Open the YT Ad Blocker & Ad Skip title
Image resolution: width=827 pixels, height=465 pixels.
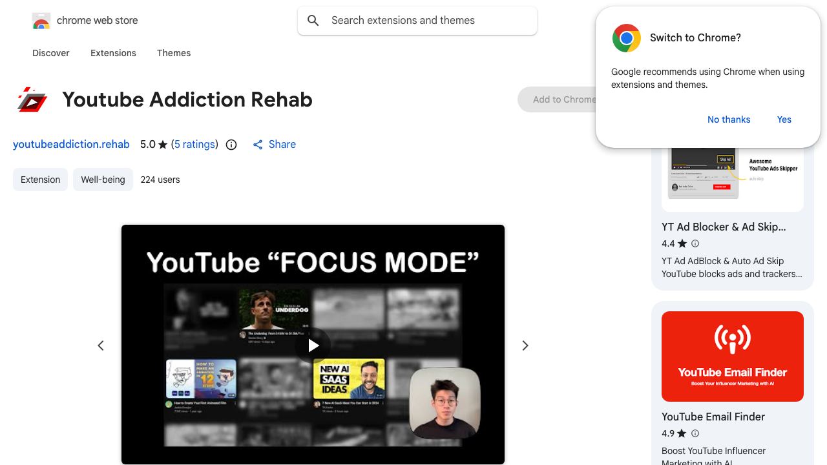tap(724, 227)
